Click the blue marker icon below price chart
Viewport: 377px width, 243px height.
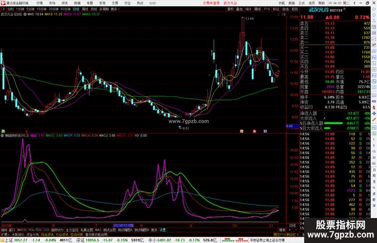265,131
